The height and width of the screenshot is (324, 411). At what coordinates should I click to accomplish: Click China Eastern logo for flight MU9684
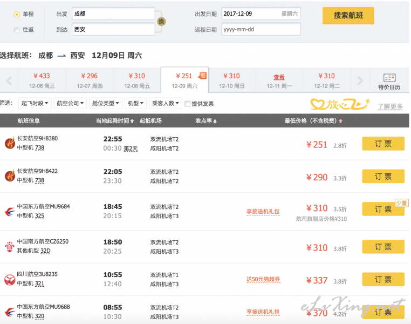point(10,211)
